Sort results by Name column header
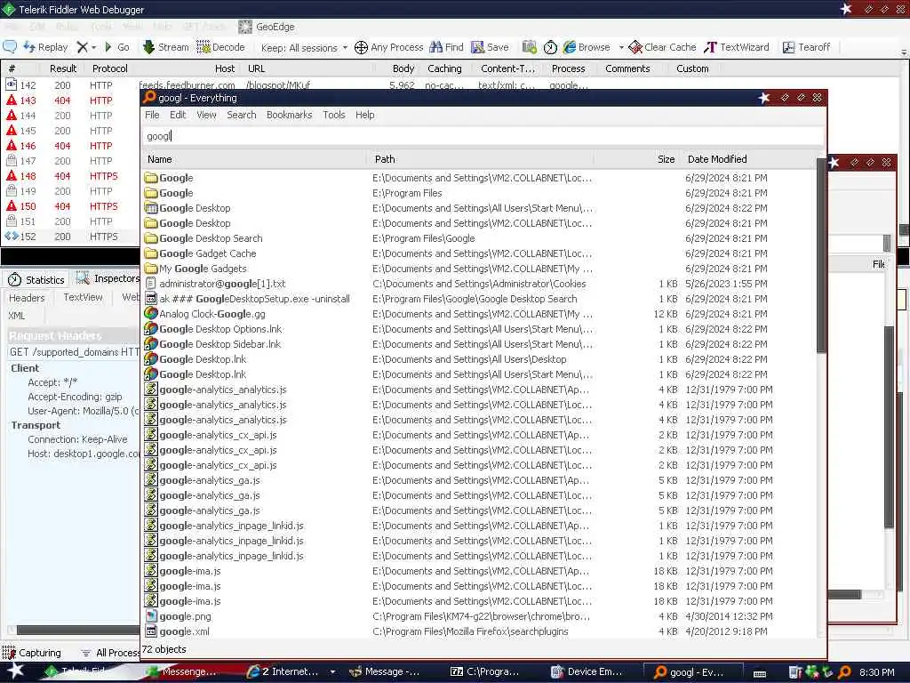 (254, 159)
